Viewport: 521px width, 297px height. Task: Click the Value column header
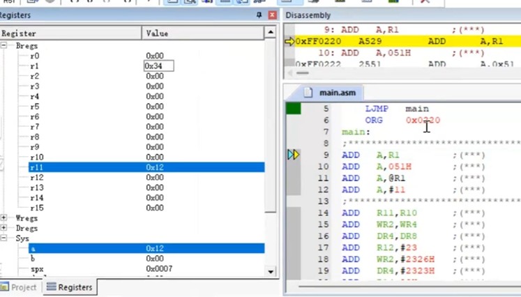[202, 33]
